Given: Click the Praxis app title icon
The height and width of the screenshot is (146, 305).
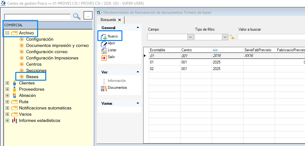Looking at the screenshot, I should coord(3,3).
